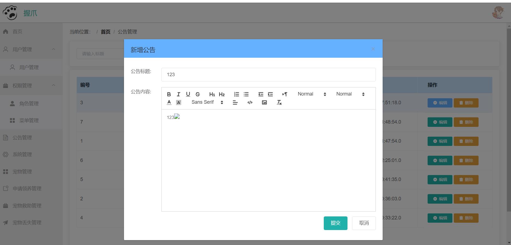This screenshot has width=511, height=245.
Task: Click the 首页 breadcrumb link
Action: [x=105, y=32]
